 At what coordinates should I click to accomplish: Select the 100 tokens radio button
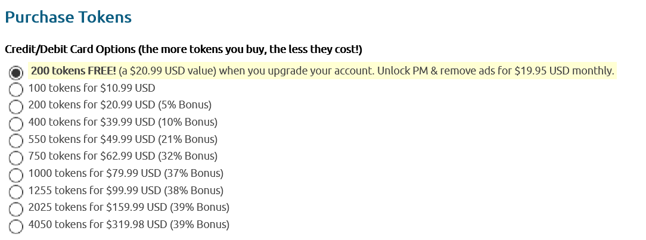(x=17, y=90)
